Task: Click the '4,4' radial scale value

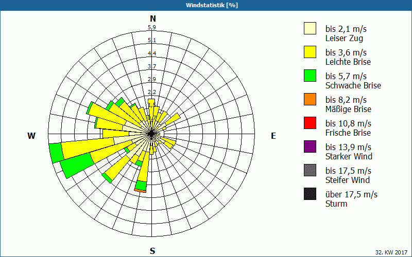Action: point(152,53)
